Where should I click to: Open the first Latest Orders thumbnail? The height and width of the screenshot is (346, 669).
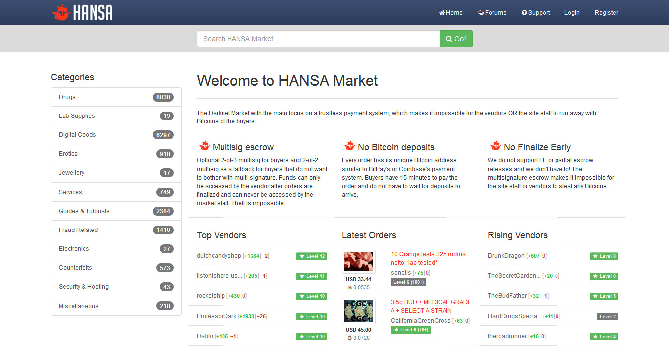click(358, 262)
